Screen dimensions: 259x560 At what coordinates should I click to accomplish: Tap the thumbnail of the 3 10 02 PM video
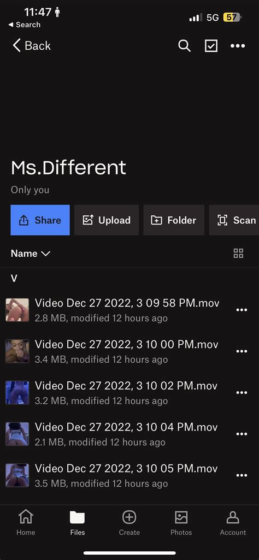pos(17,392)
